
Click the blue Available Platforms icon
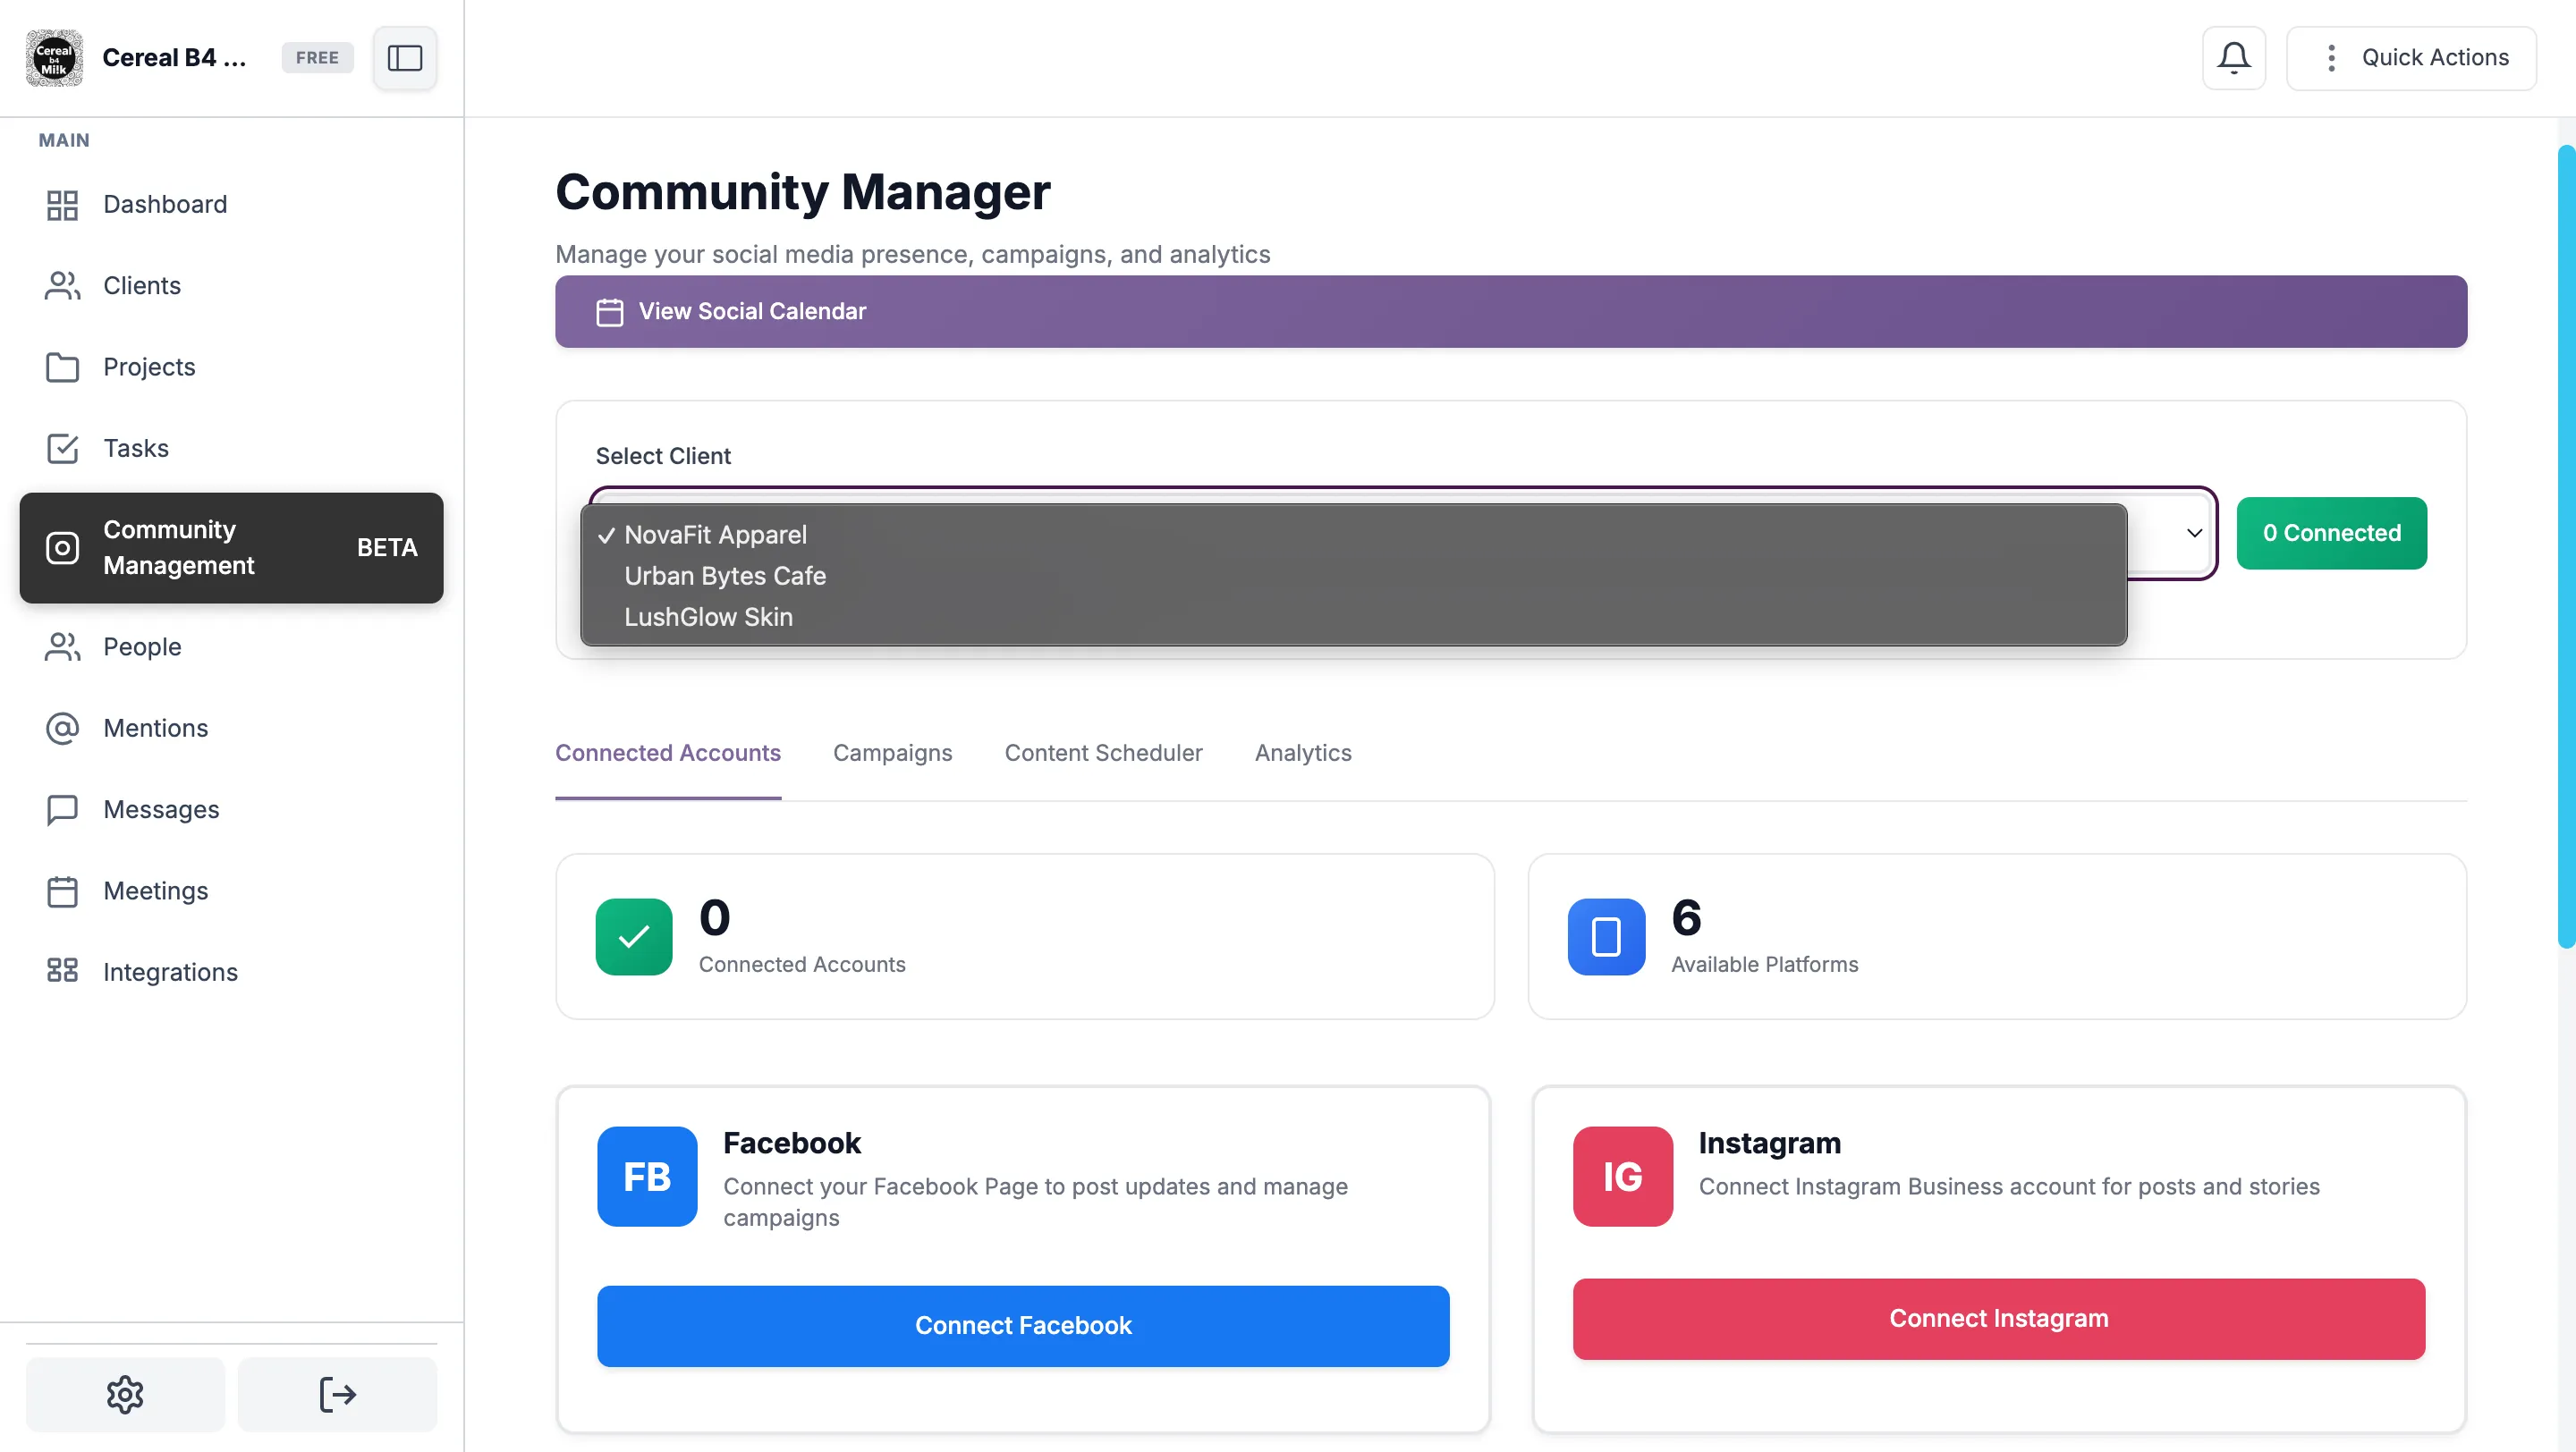coord(1606,936)
